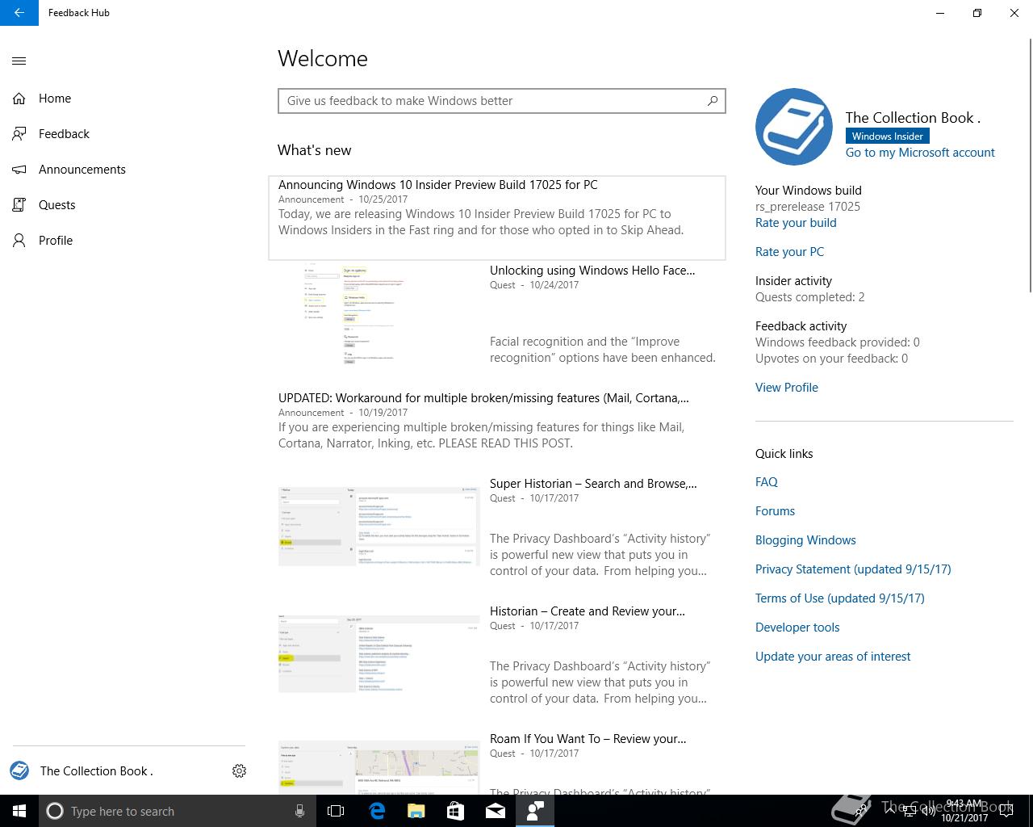Click Update your areas of interest
The width and height of the screenshot is (1033, 827).
click(833, 657)
